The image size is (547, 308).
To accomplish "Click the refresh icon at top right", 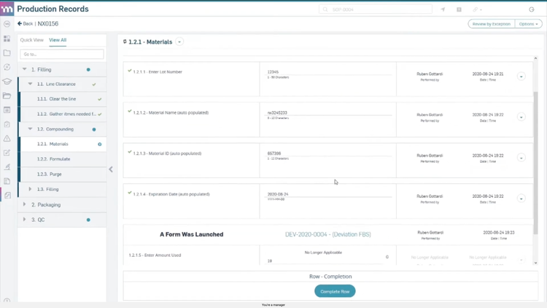I will point(532,9).
